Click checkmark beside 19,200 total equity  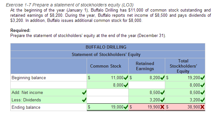coord(203,78)
